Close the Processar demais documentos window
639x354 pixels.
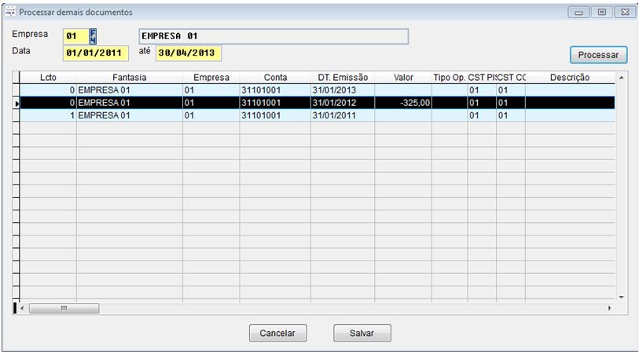(625, 13)
